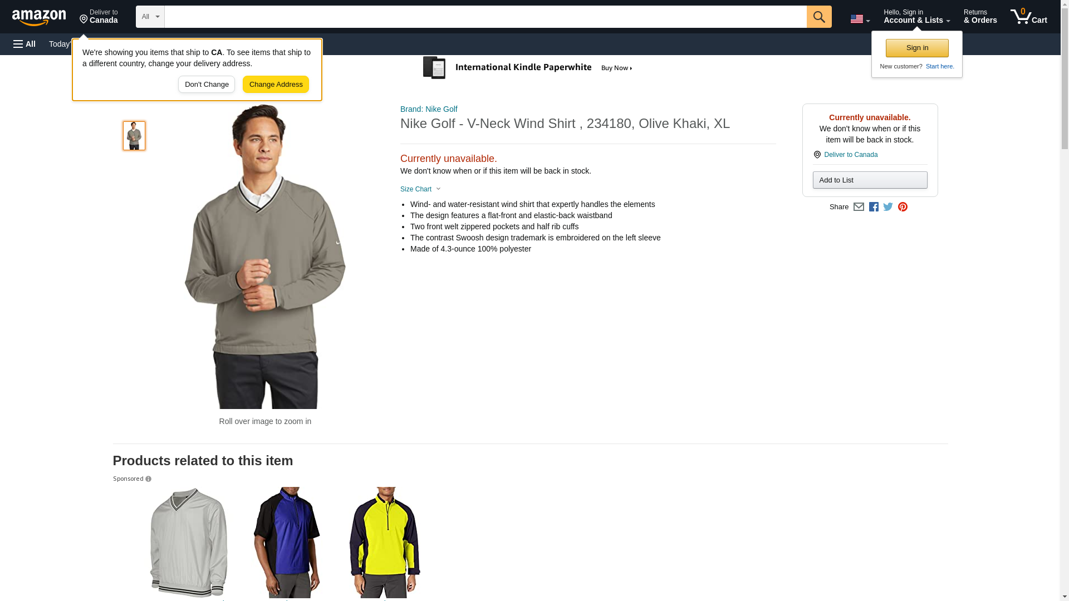Viewport: 1069px width, 601px height.
Task: Click Don't Change button
Action: [207, 85]
